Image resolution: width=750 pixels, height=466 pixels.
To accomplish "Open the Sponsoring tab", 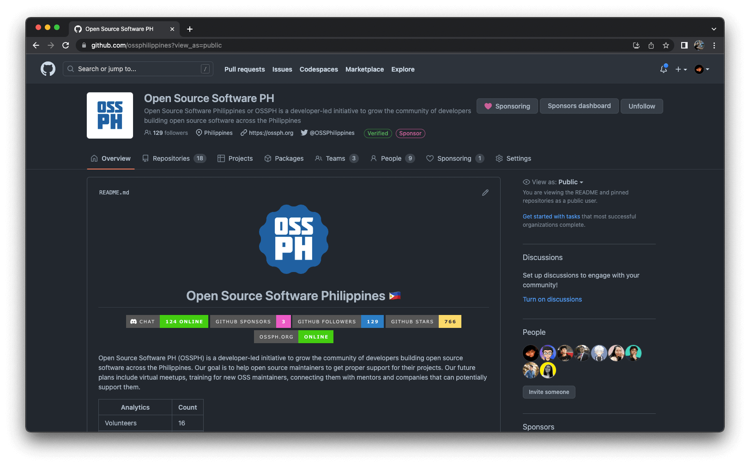I will (455, 158).
